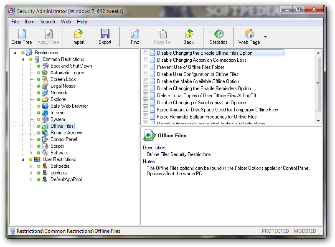
Task: Click the yellow status dot beside Restrictions
Action: tap(23, 53)
